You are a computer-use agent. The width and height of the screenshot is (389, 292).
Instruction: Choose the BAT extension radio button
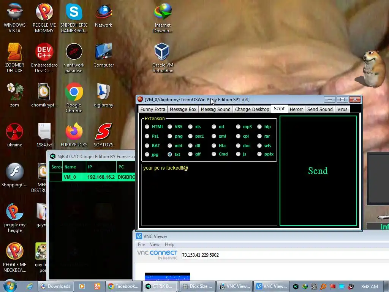point(147,146)
